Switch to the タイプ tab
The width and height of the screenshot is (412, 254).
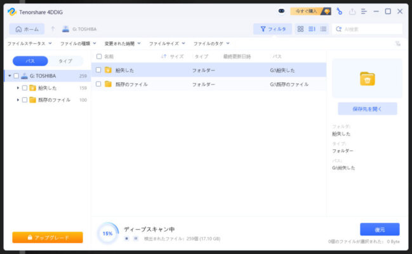[65, 61]
